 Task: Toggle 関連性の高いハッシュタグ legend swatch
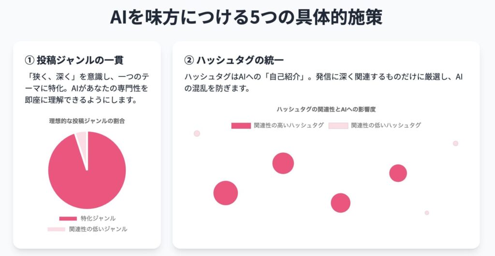point(241,126)
